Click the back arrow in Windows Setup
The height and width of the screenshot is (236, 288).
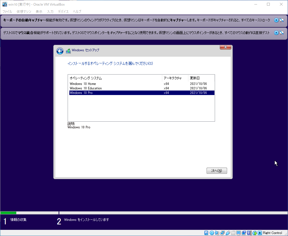(x=60, y=51)
